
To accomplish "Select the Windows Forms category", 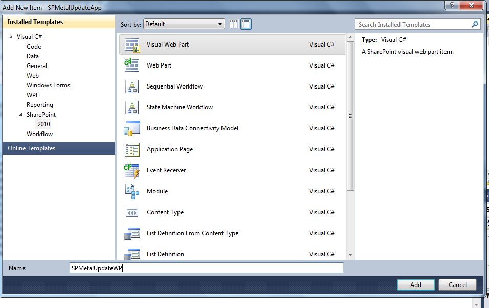I will coord(49,85).
